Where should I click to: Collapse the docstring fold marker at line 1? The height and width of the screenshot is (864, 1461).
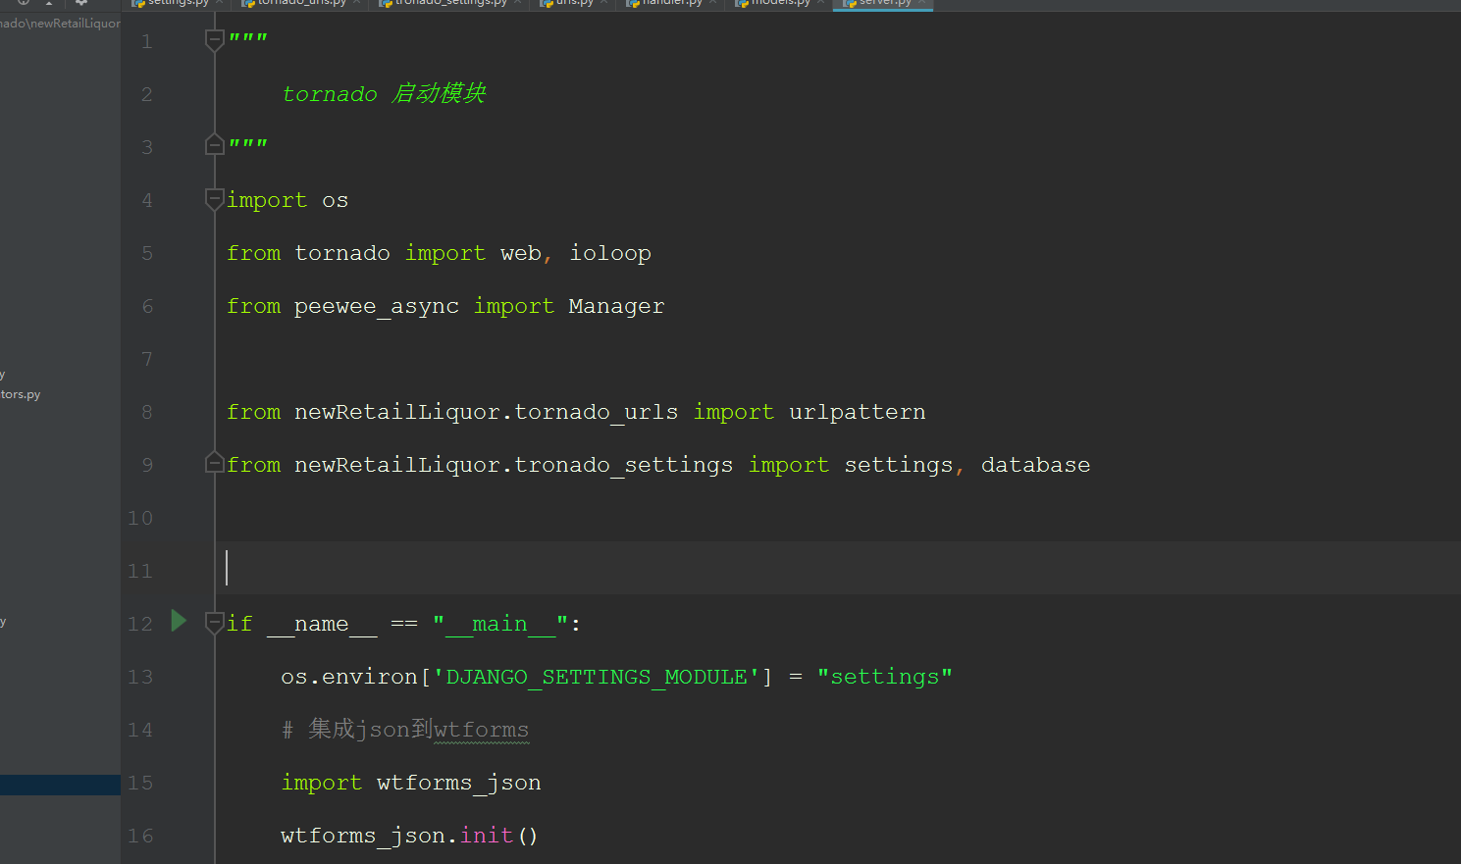[214, 40]
